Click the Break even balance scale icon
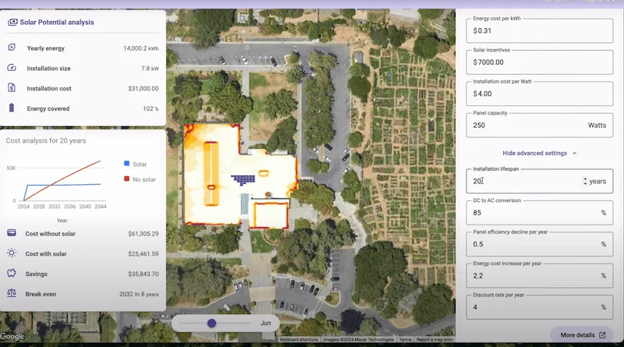 (x=12, y=293)
